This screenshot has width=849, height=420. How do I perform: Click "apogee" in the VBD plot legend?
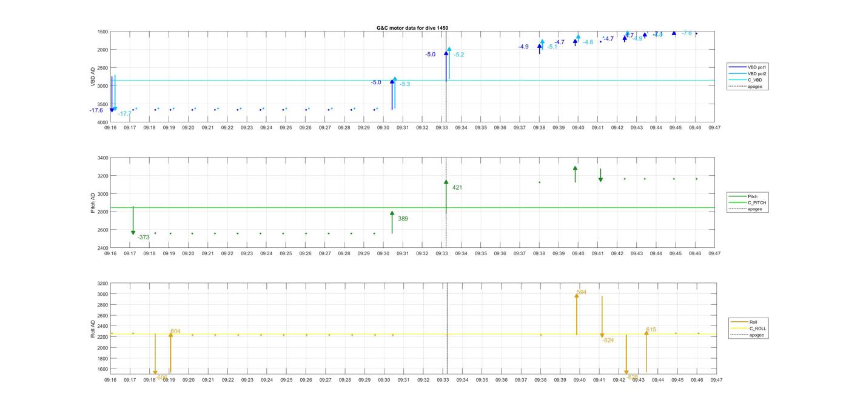click(744, 86)
